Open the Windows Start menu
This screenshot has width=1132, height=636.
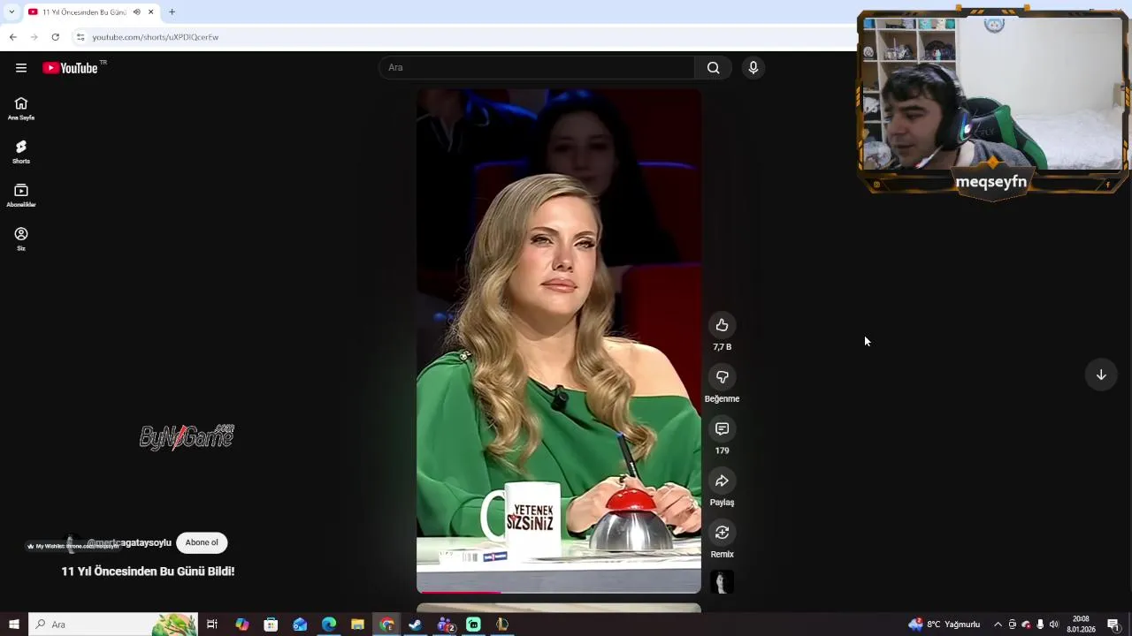point(14,625)
